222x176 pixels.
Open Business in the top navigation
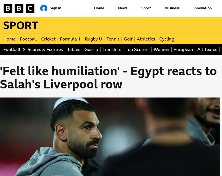click(x=172, y=8)
